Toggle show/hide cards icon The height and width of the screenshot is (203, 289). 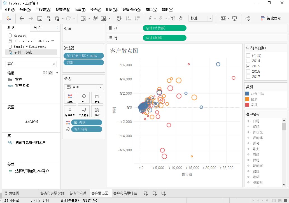223,18
